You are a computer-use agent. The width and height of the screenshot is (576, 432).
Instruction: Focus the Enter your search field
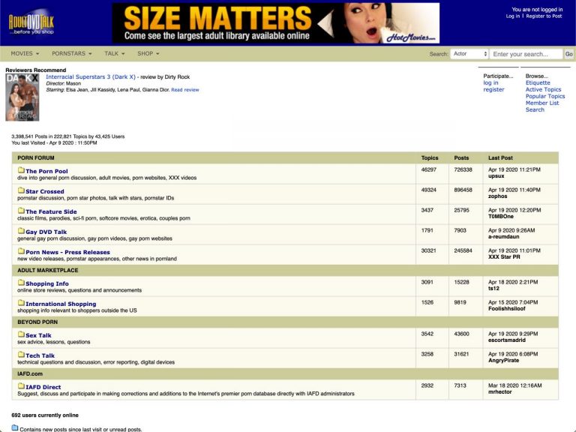pyautogui.click(x=526, y=54)
